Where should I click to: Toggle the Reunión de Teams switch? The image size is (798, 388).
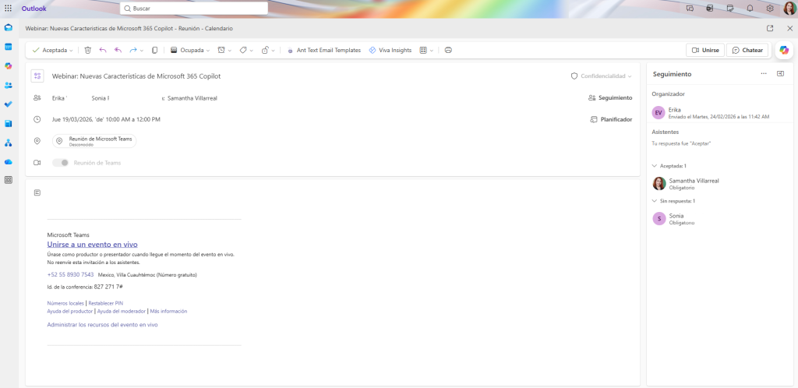(61, 163)
